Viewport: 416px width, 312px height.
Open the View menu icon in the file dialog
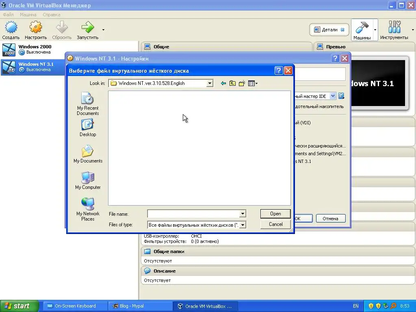(253, 83)
